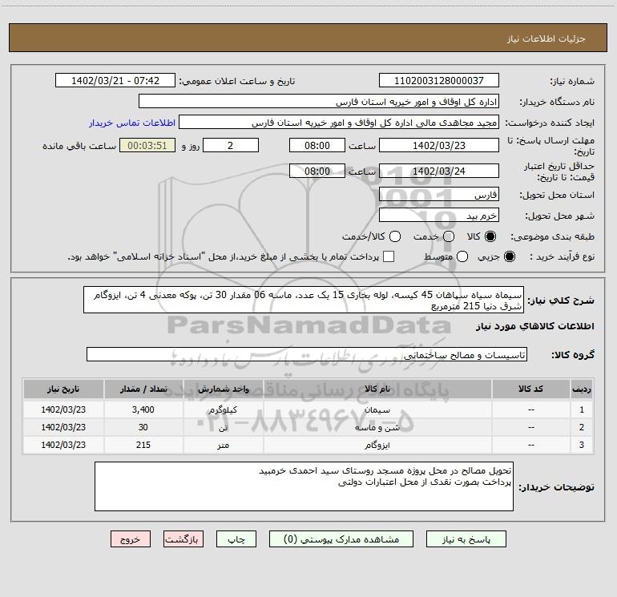The height and width of the screenshot is (597, 617).
Task: Click buyer organization name field
Action: click(x=319, y=102)
